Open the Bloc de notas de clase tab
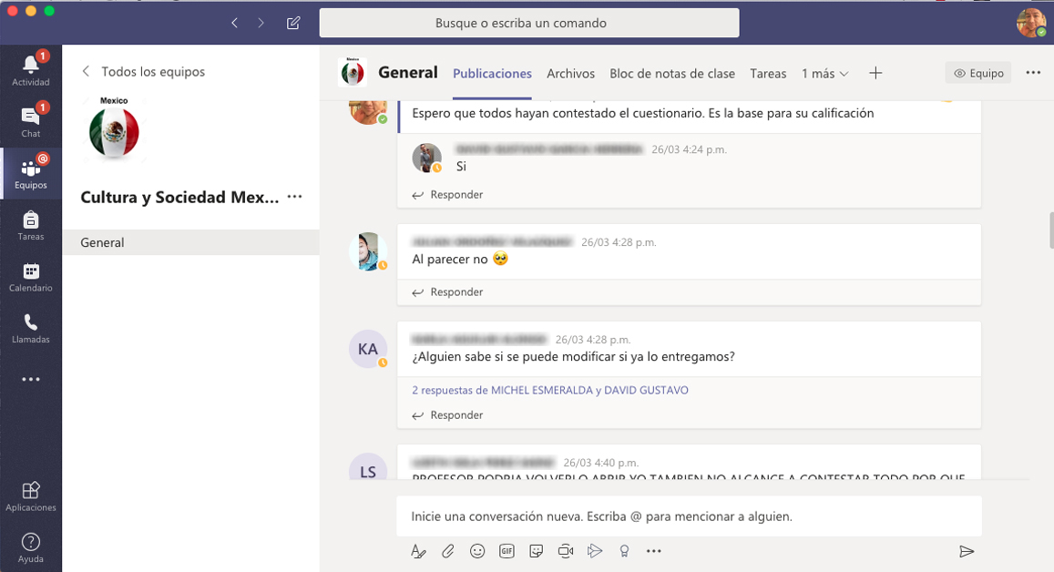Image resolution: width=1054 pixels, height=572 pixels. pyautogui.click(x=671, y=74)
